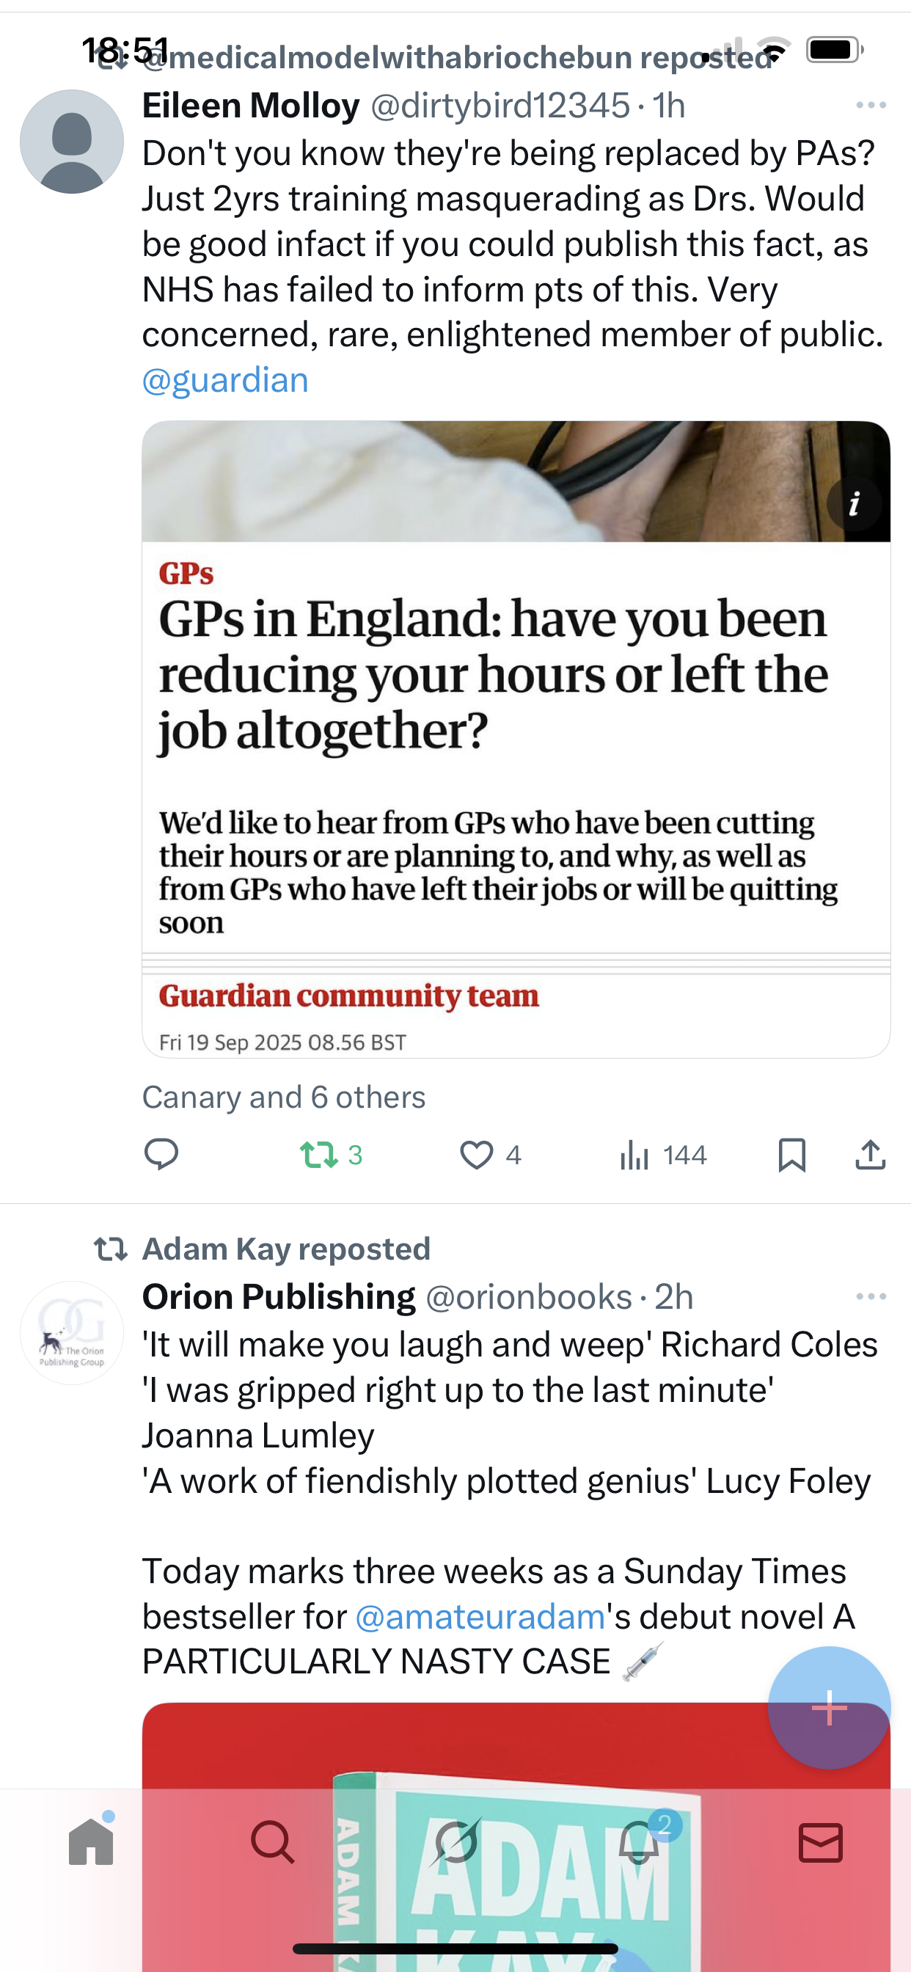Open the @guardian mention link

coord(225,381)
